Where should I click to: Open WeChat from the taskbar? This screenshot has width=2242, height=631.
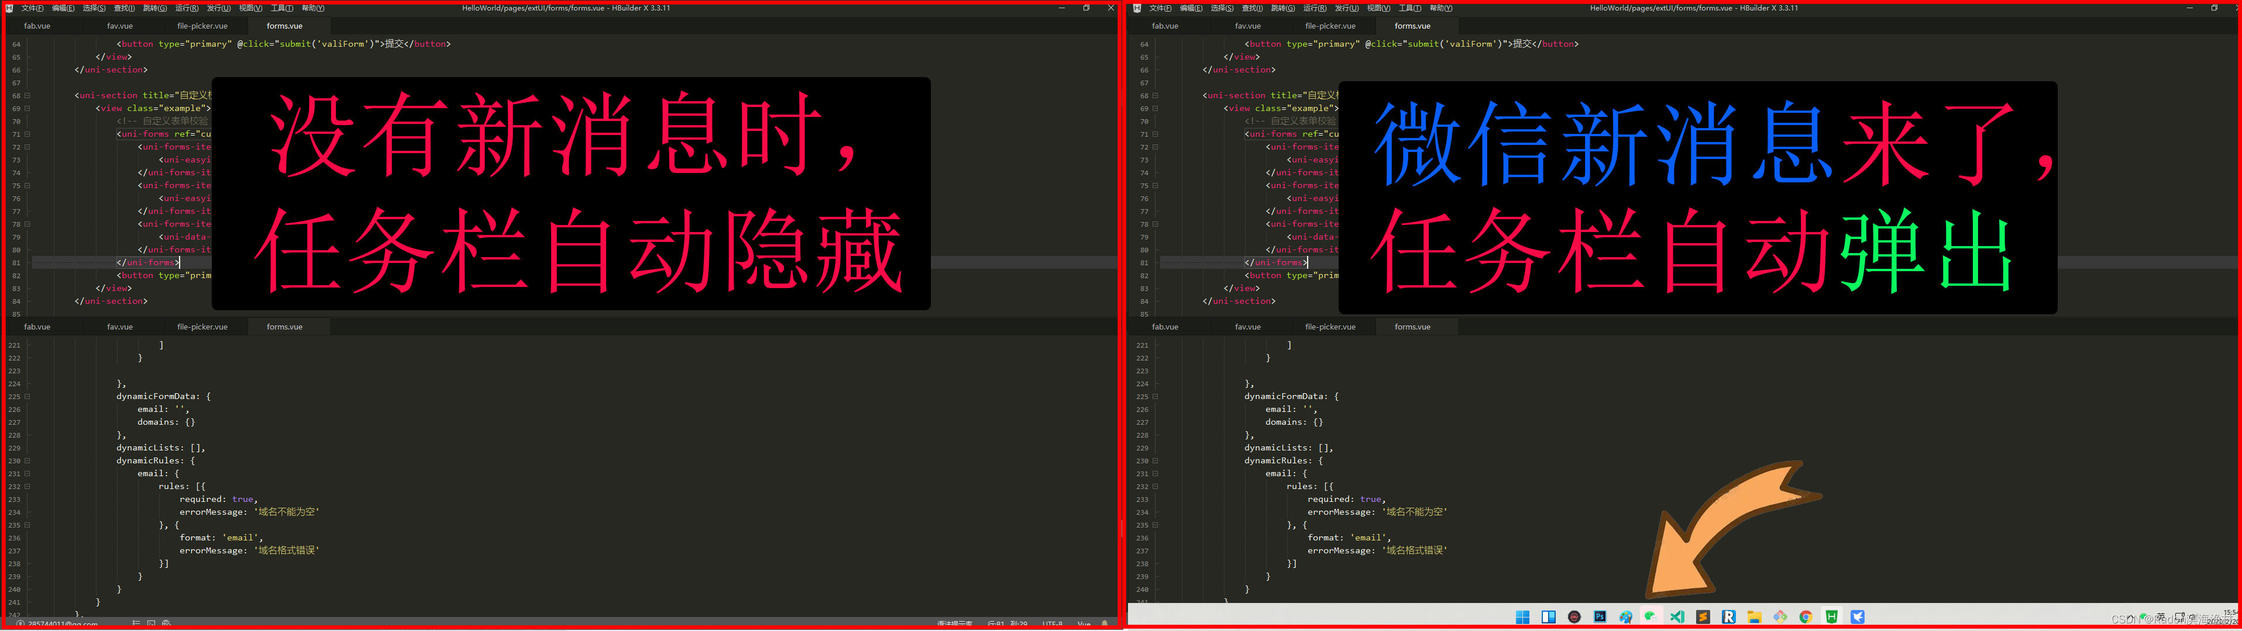point(1651,616)
